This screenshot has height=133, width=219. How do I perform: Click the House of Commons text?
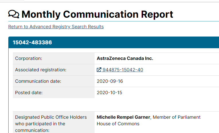(x=118, y=124)
